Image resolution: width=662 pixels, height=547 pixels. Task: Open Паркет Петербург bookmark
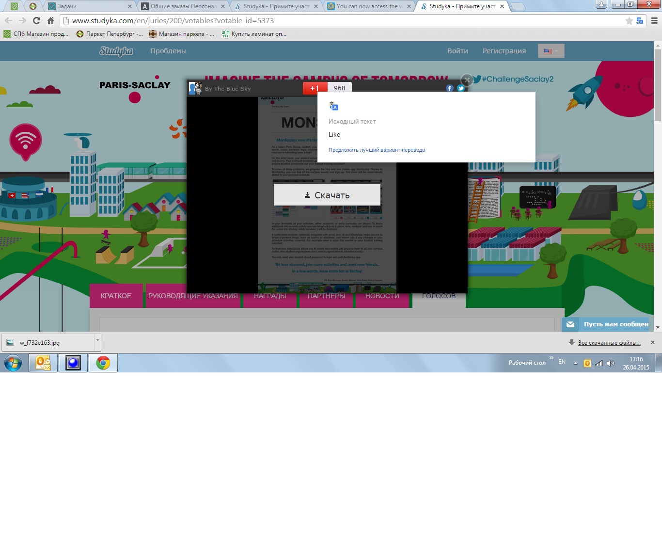point(110,34)
